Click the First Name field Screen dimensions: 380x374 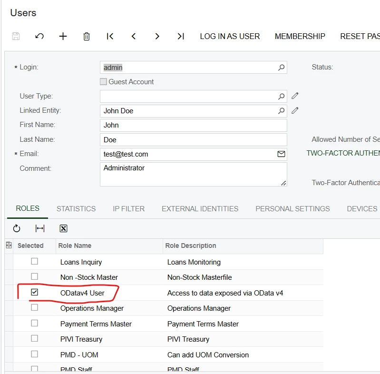coord(194,125)
